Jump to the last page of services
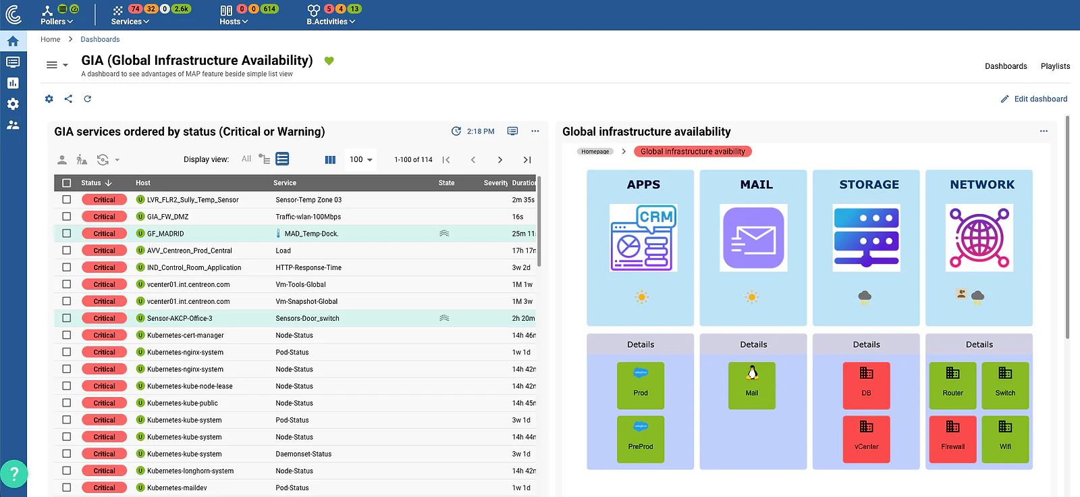The width and height of the screenshot is (1080, 497). 527,160
